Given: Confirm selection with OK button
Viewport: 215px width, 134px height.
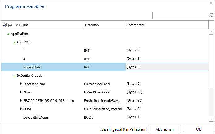Looking at the screenshot, I should tap(199, 129).
